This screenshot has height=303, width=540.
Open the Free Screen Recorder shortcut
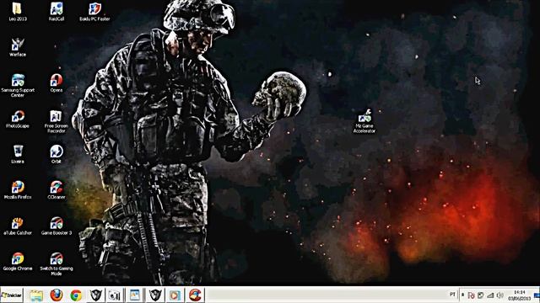tap(57, 121)
